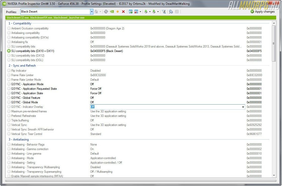
Task: Click the green gear beside SLI bits DX10+DX11
Action: 9,51
